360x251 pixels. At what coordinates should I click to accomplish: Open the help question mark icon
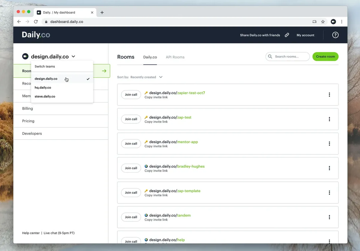coord(335,35)
